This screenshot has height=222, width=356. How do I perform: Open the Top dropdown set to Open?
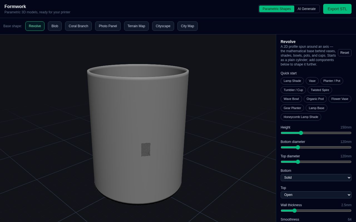(316, 195)
